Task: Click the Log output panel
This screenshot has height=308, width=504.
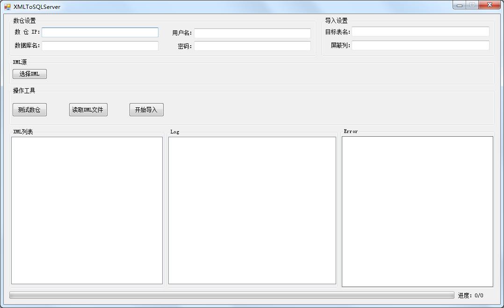Action: click(x=252, y=210)
